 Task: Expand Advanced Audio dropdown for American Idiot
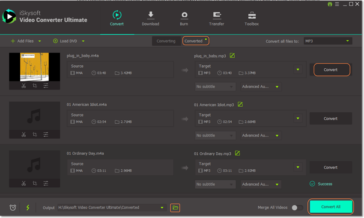tap(260, 136)
